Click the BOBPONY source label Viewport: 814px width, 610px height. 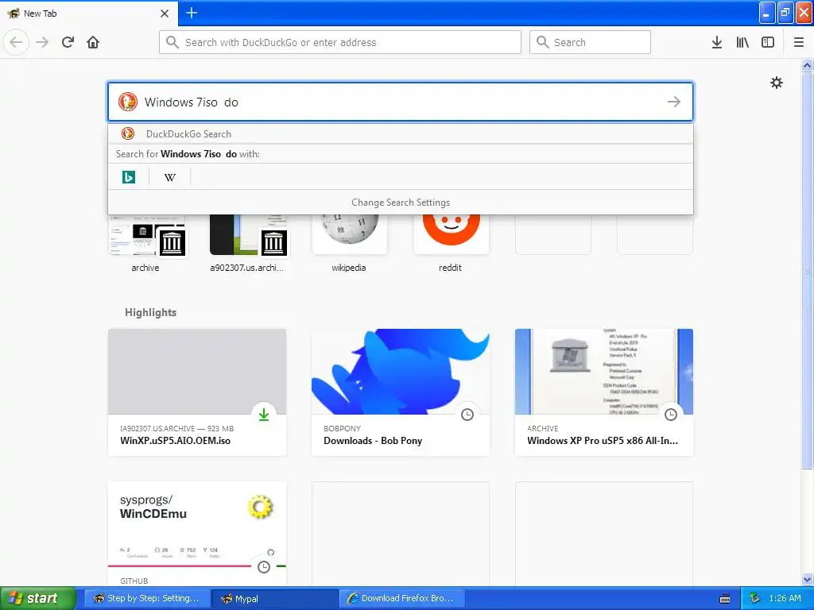(x=342, y=428)
